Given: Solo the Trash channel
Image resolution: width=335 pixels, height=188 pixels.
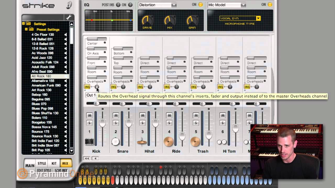Looking at the screenshot, I should pos(196,123).
